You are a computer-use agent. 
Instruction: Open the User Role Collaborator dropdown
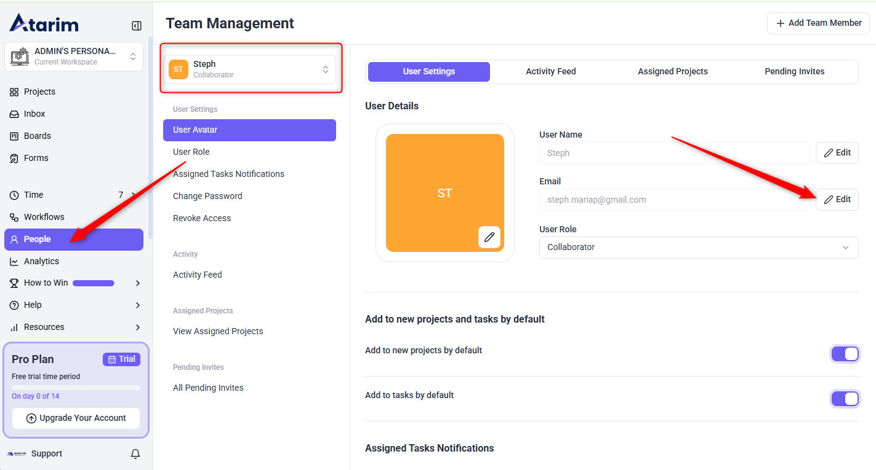[x=698, y=248]
